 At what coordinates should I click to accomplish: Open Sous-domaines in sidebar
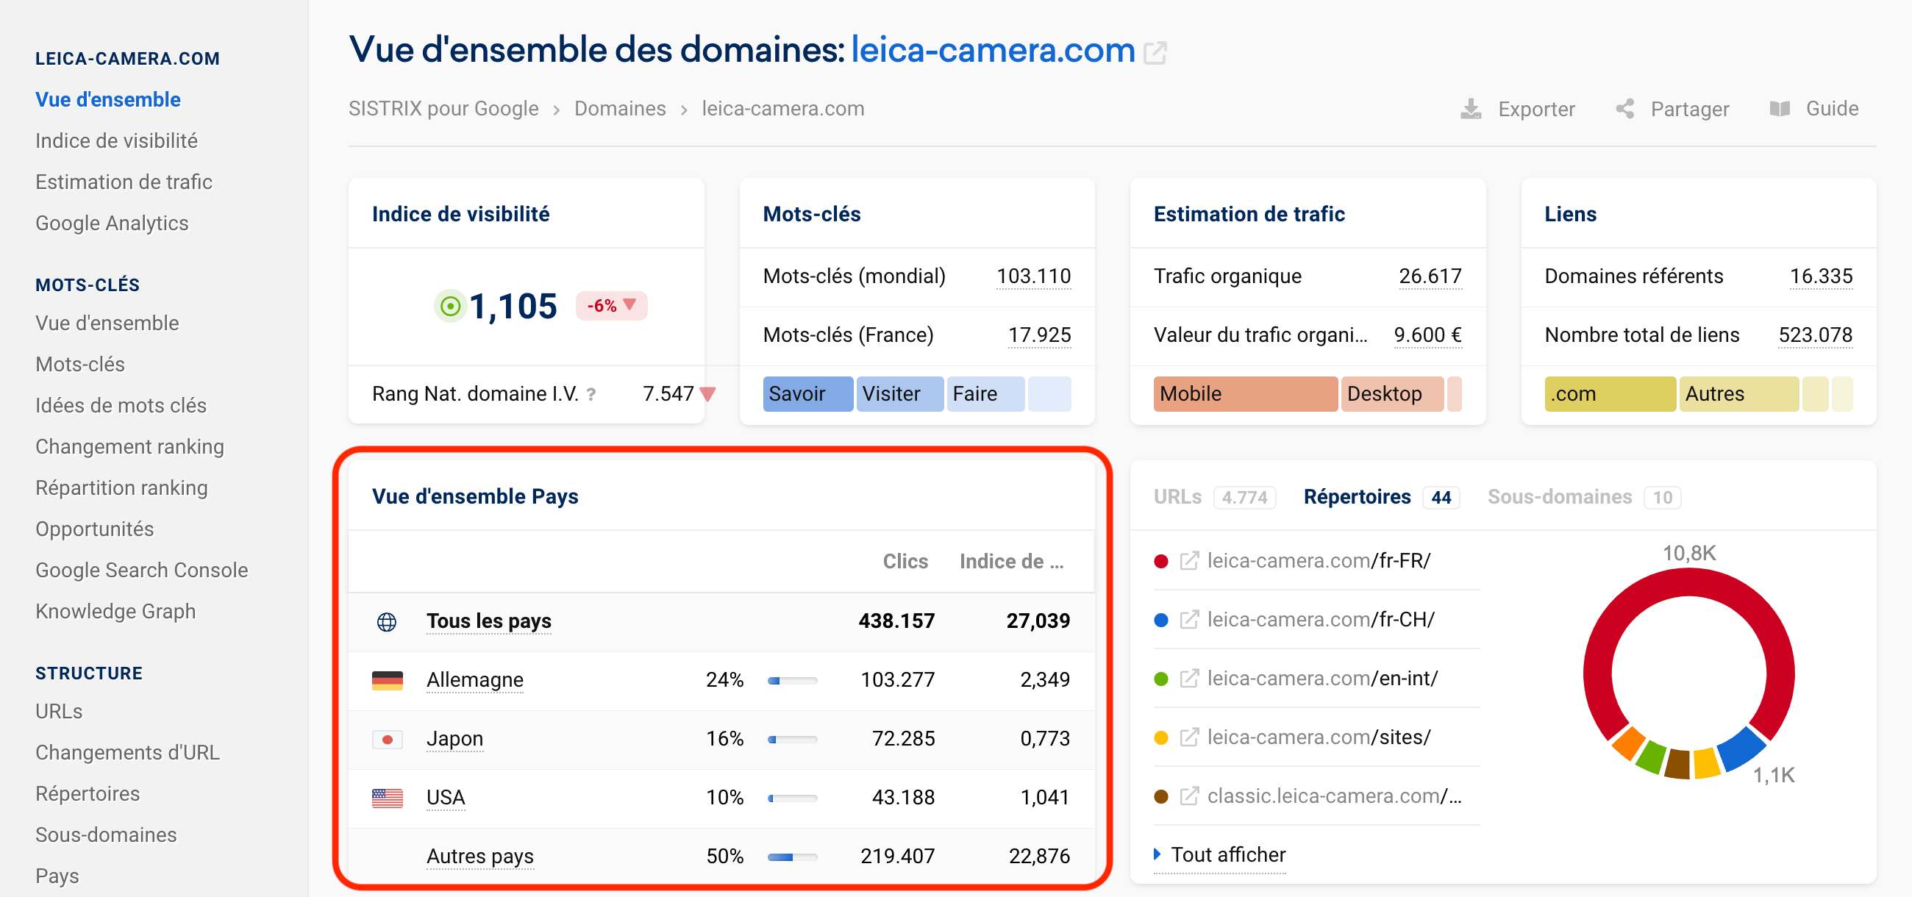coord(106,835)
